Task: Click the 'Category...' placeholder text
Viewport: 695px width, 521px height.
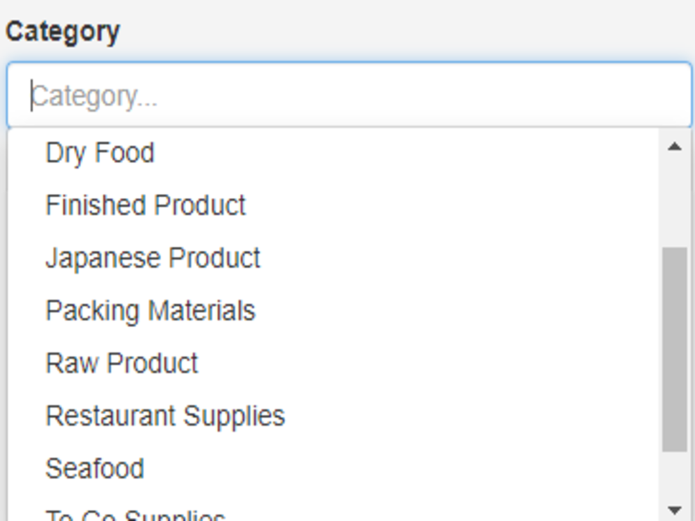Action: point(95,97)
